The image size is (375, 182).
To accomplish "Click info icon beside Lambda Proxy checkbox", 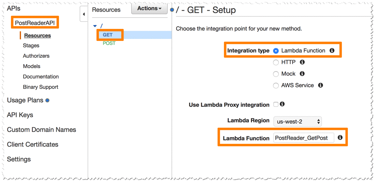I will click(x=282, y=104).
